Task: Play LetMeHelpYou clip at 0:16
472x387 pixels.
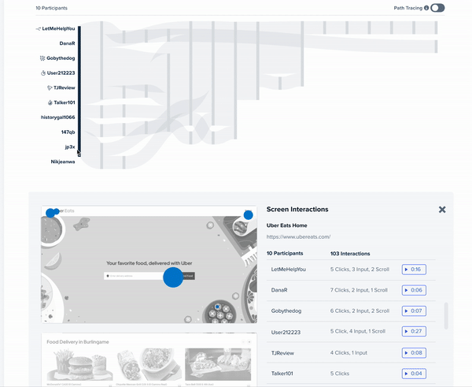Action: tap(414, 270)
